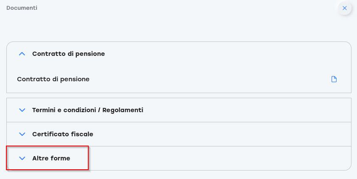Screen dimensions: 357x179
Task: Collapse Contratto di pensione using its up chevron
Action: point(22,54)
